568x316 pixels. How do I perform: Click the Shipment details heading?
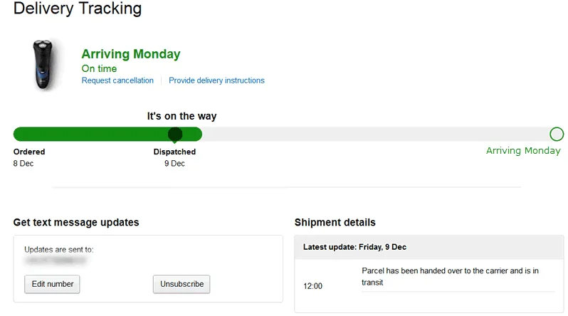tap(335, 223)
